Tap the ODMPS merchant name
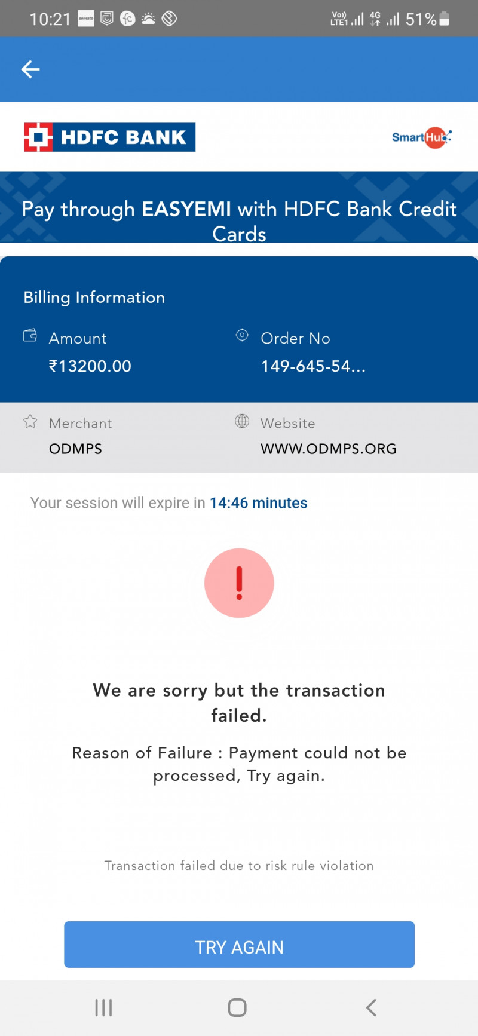 [75, 449]
